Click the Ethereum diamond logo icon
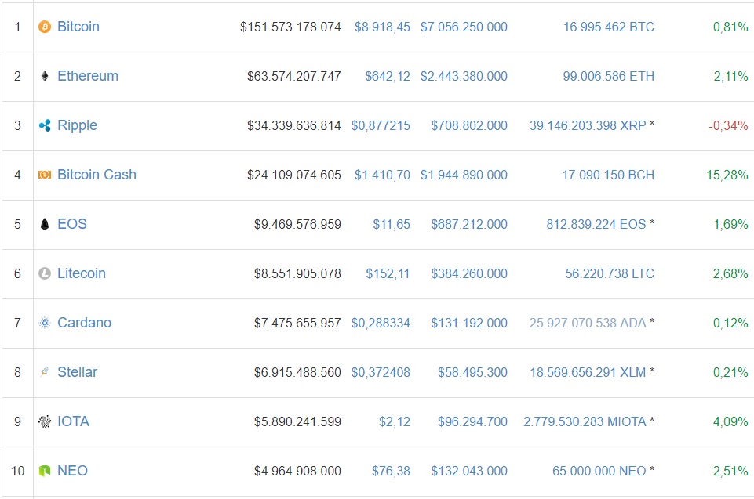Viewport: 754px width, 499px height. (45, 76)
